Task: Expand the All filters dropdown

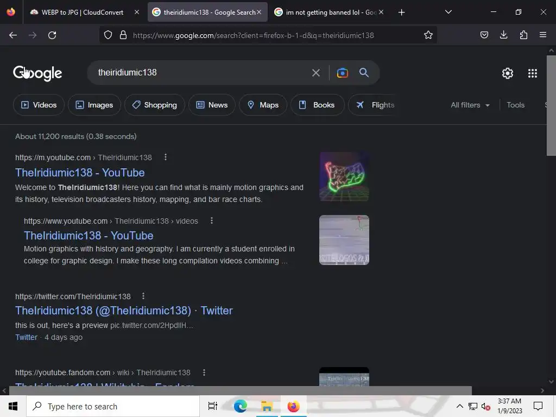Action: 470,105
